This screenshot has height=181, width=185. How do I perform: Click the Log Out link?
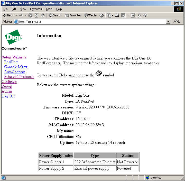click(x=8, y=96)
